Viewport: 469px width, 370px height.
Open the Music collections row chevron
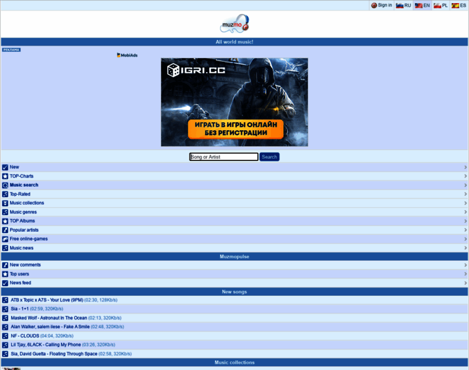point(465,203)
